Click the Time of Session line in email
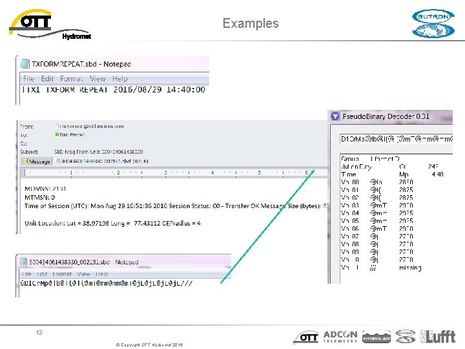Screen dimensions: 465x349 point(176,206)
